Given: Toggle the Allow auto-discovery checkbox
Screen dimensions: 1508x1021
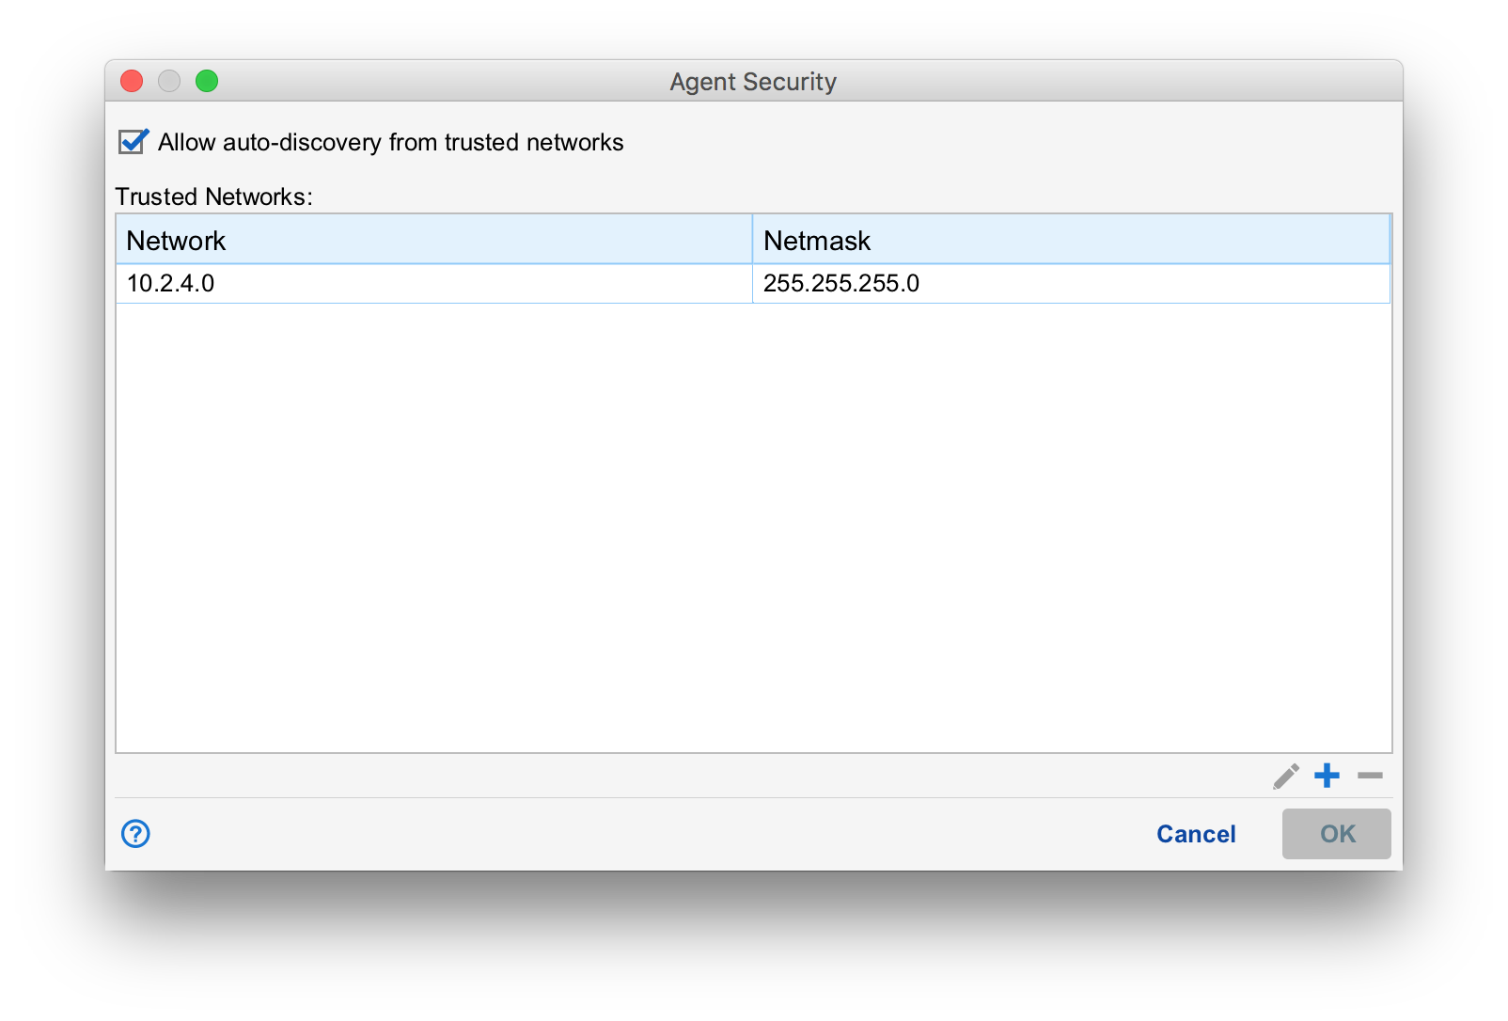Looking at the screenshot, I should pos(133,142).
